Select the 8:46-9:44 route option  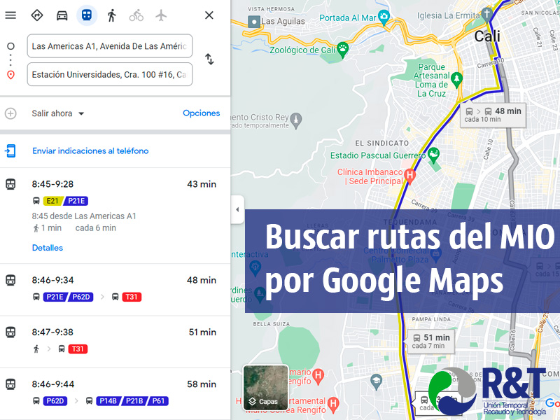tap(115, 393)
